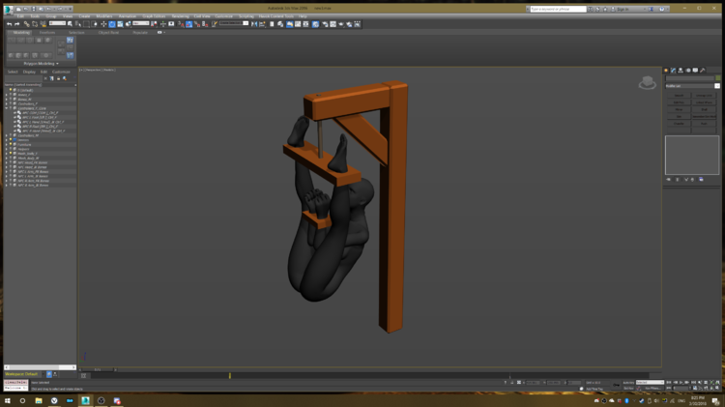Click the Undo arrow icon

[x=10, y=24]
